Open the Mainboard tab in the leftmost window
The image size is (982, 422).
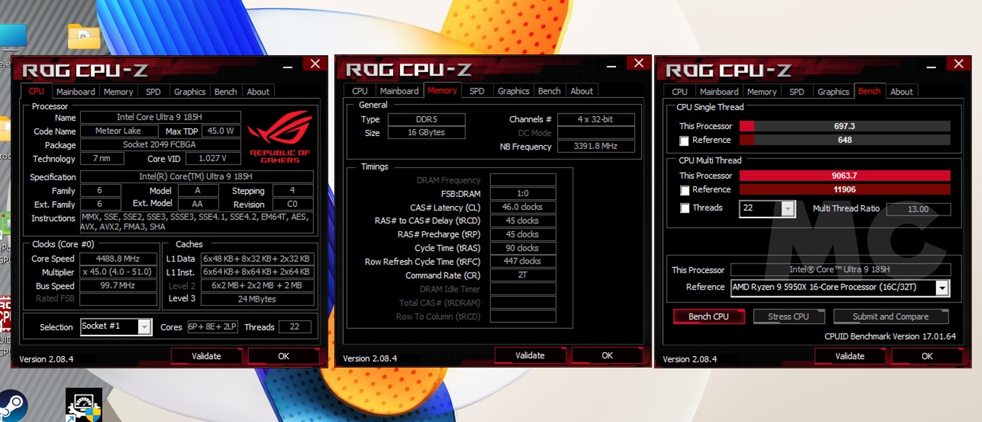pyautogui.click(x=75, y=92)
